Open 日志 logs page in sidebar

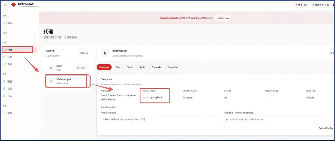click(x=10, y=96)
